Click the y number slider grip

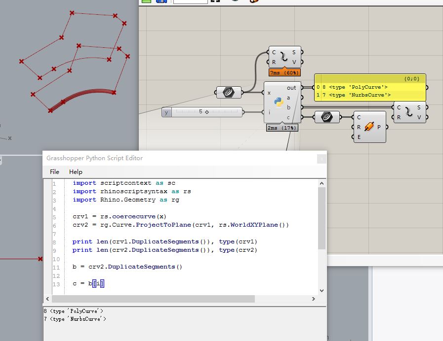pyautogui.click(x=206, y=112)
